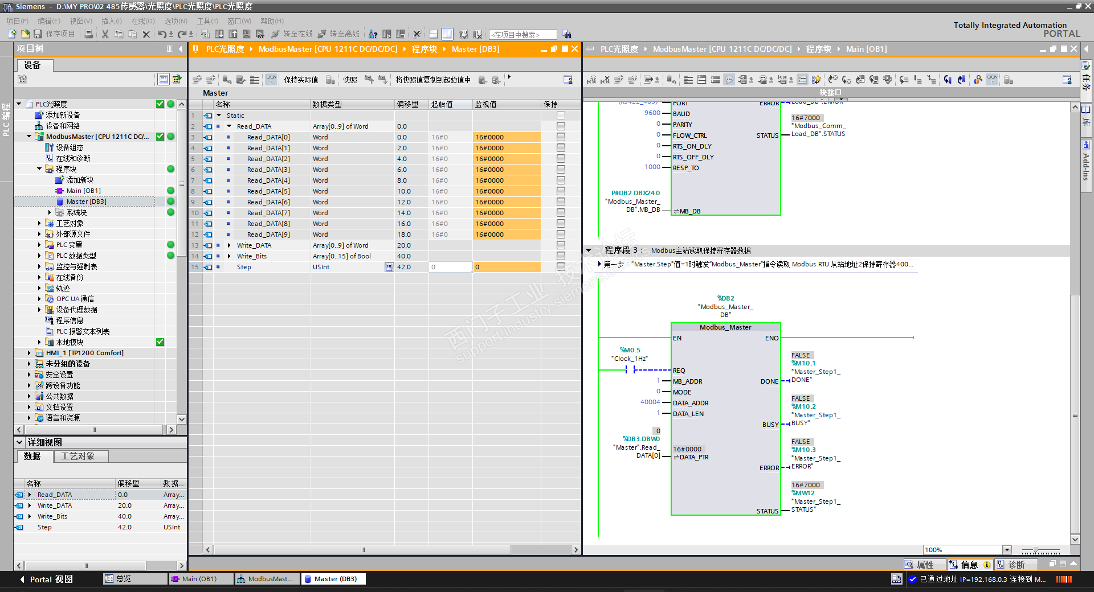Open the 在线(O) menu

tap(142, 21)
